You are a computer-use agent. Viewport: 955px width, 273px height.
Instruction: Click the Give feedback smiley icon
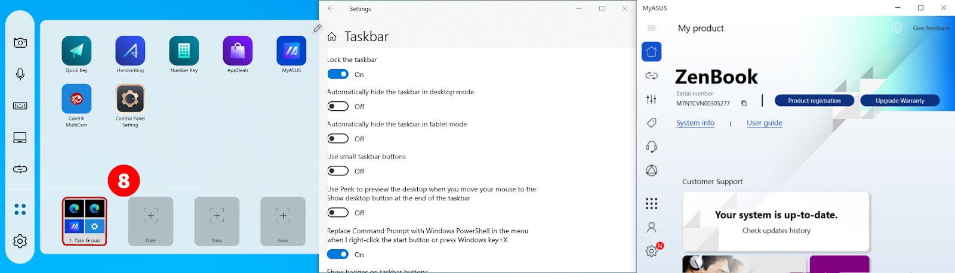click(897, 28)
